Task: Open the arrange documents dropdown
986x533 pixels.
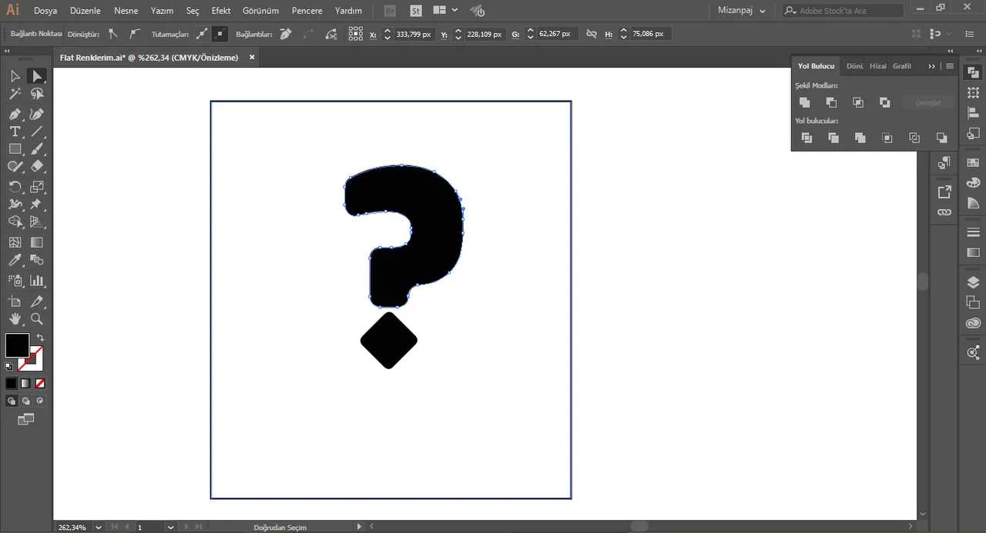Action: pyautogui.click(x=445, y=11)
